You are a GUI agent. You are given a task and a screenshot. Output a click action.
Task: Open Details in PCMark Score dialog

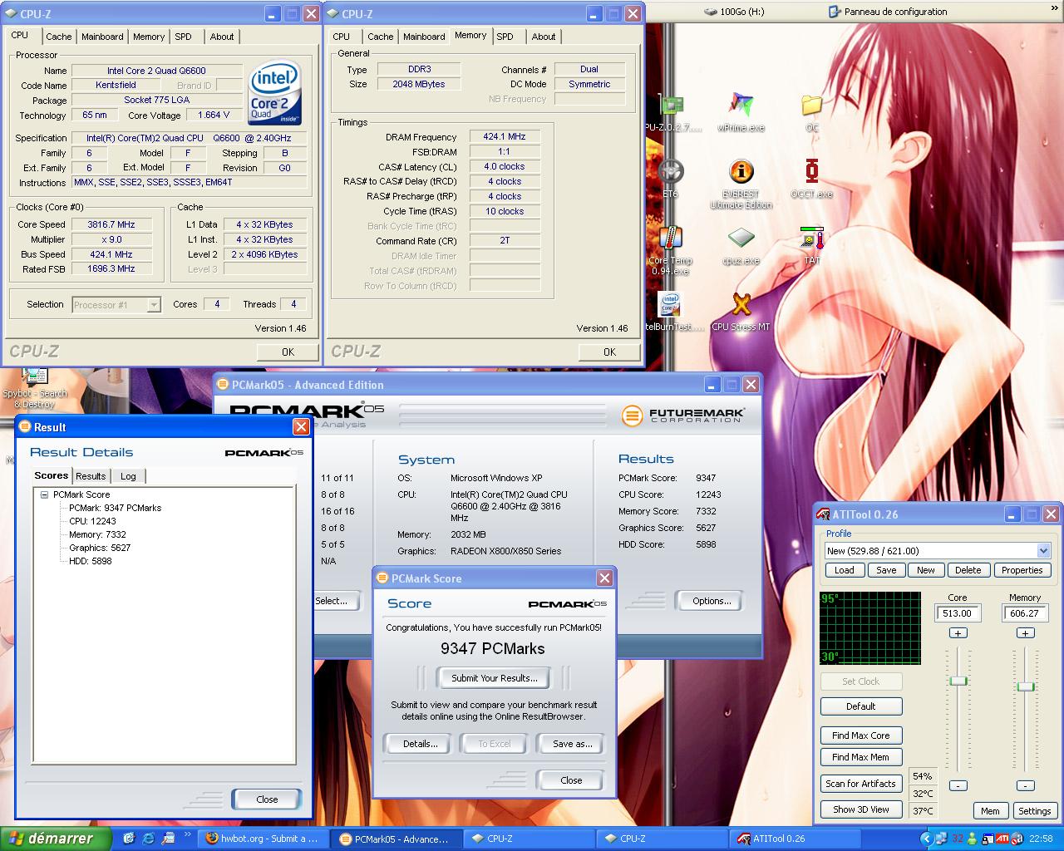pyautogui.click(x=420, y=744)
